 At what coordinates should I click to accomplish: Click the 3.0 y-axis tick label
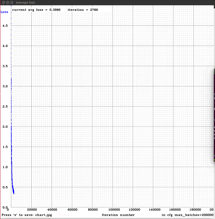coord(5,86)
